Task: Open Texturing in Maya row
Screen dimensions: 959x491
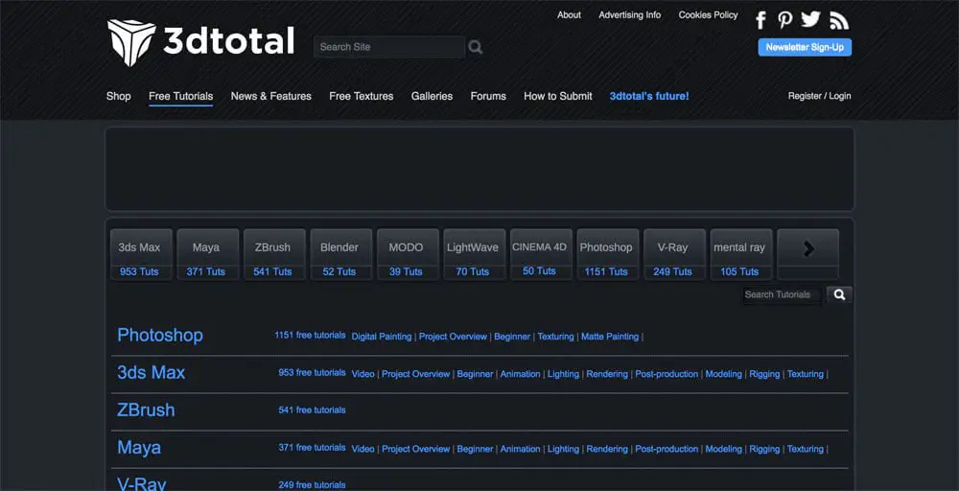Action: (806, 450)
